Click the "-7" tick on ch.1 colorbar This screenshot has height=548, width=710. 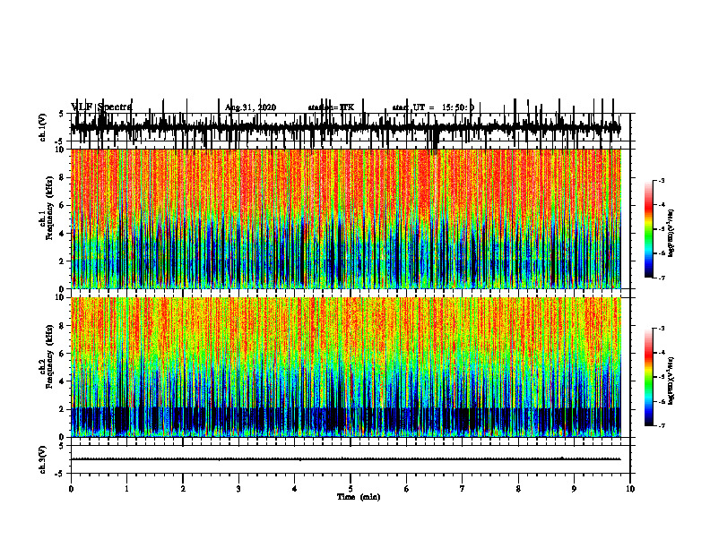coord(662,278)
